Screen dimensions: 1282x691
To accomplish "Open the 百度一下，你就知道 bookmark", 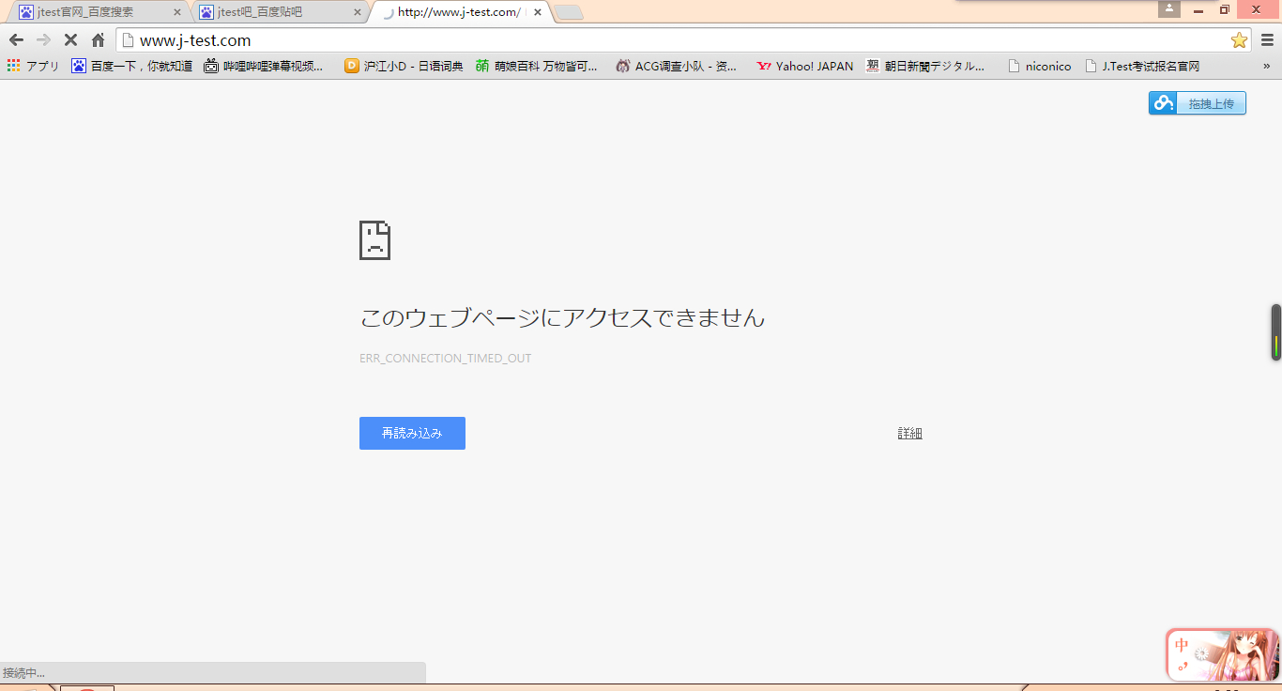I will 132,67.
